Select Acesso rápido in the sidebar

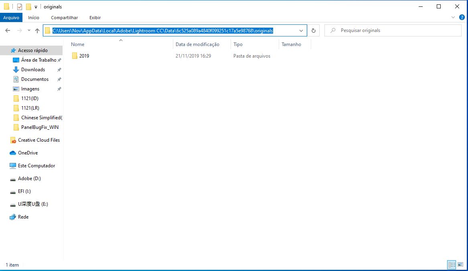click(31, 50)
